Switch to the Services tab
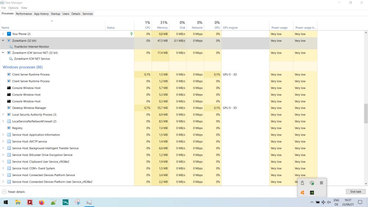This screenshot has width=368, height=207. [88, 14]
